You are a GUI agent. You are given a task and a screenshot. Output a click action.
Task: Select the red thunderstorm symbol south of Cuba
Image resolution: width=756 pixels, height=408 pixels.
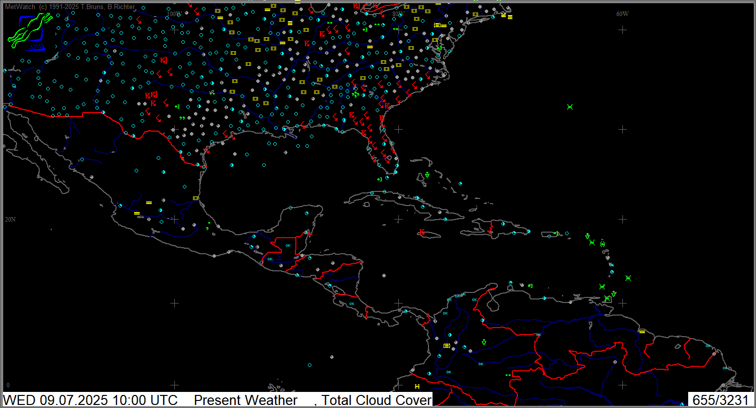point(422,232)
